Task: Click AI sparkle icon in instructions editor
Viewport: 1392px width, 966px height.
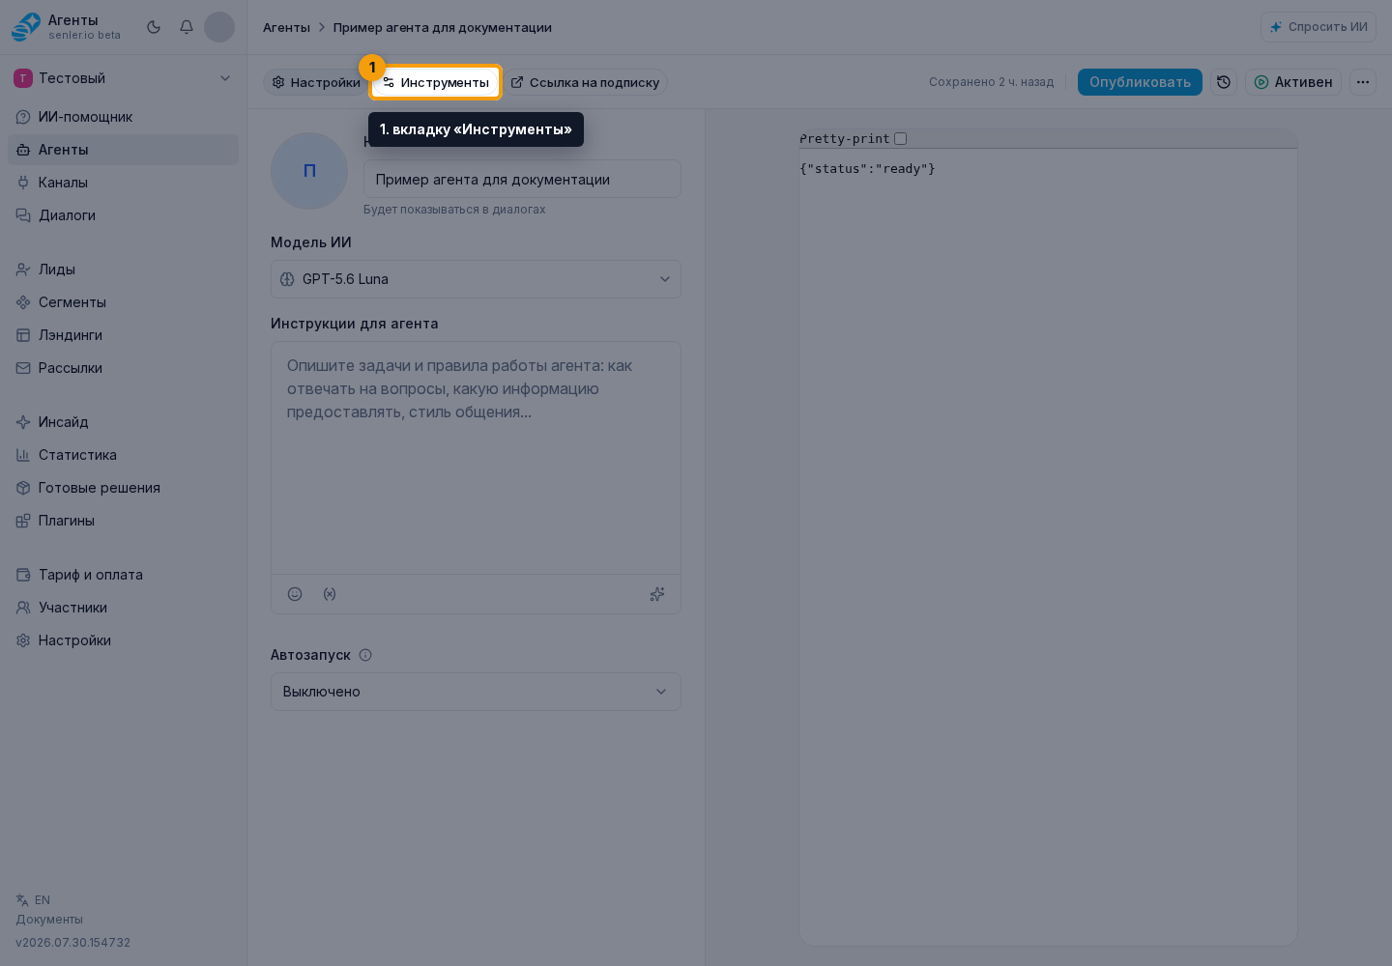Action: (x=657, y=594)
